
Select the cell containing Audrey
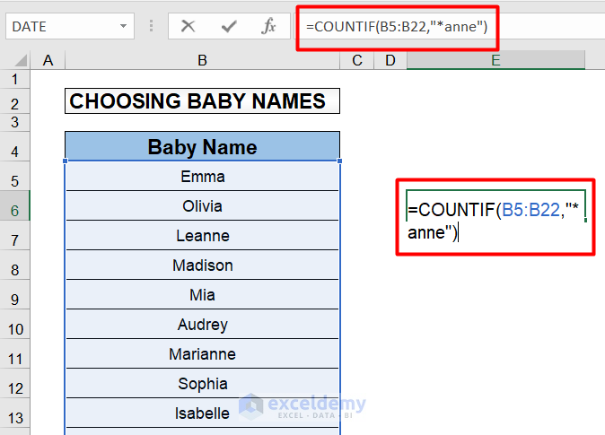[202, 325]
